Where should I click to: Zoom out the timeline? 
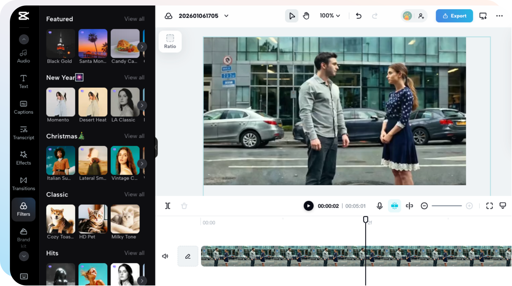click(424, 206)
